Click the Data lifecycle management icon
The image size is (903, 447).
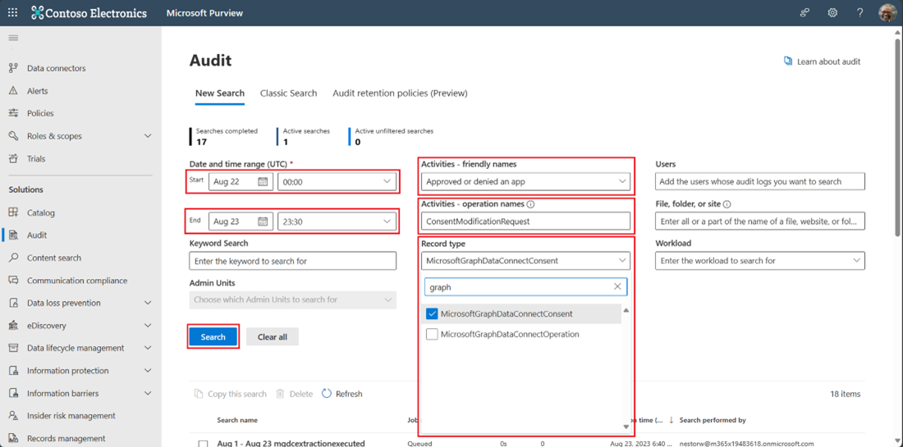pos(14,348)
